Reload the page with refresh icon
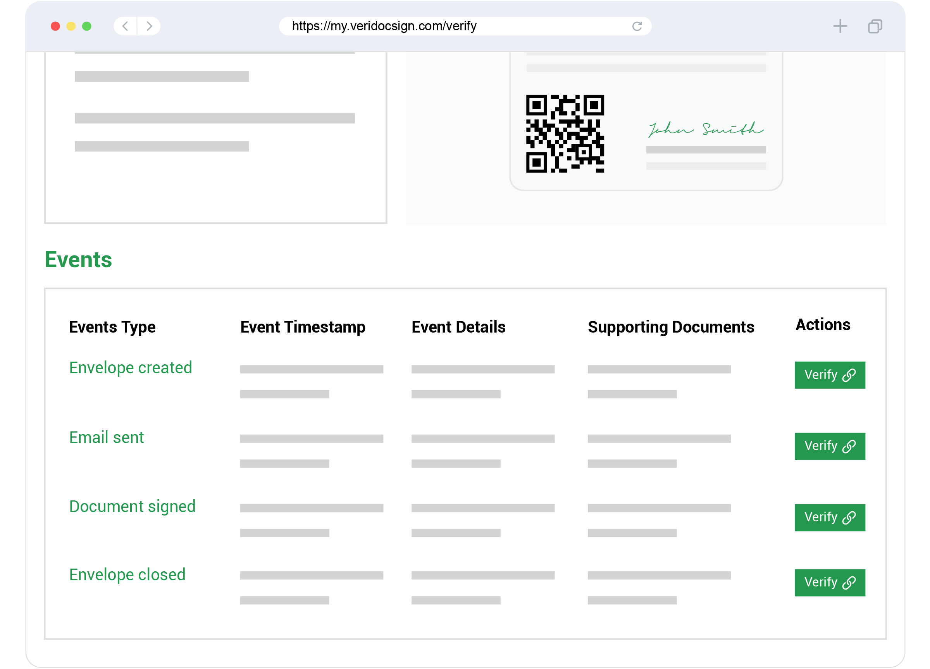This screenshot has height=669, width=930. (637, 26)
